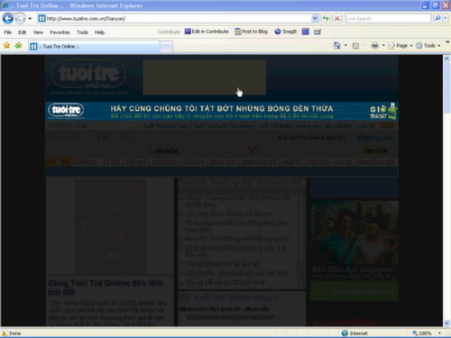The width and height of the screenshot is (451, 338).
Task: Expand the Home button dropdown arrow
Action: pyautogui.click(x=345, y=46)
